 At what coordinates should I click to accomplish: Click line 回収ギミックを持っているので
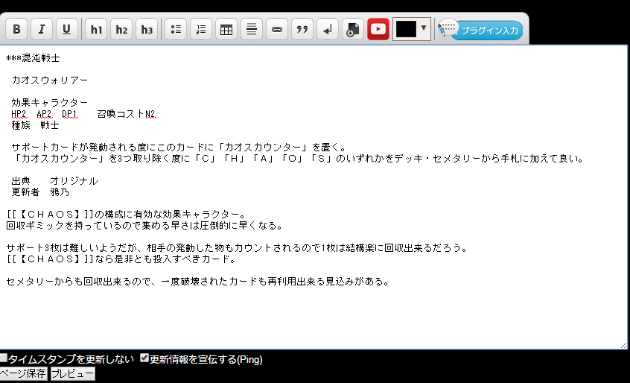point(145,226)
